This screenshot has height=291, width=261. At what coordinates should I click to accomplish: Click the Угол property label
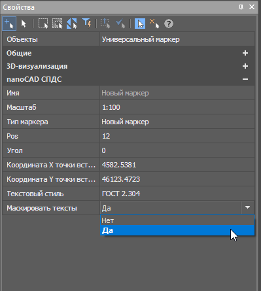pyautogui.click(x=14, y=150)
